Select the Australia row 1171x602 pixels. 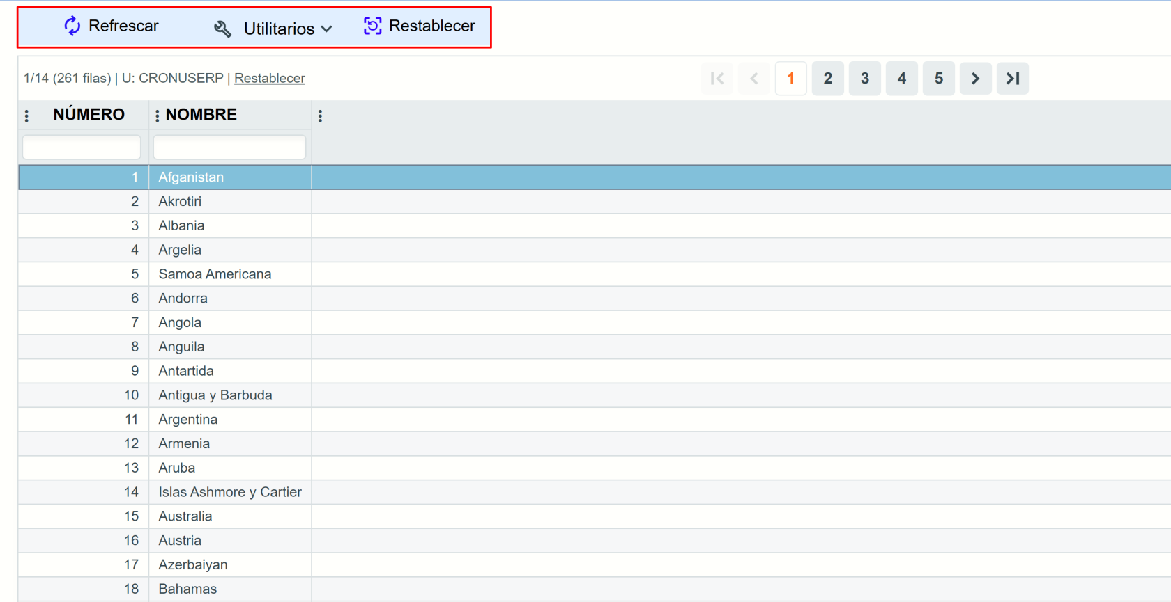click(595, 516)
